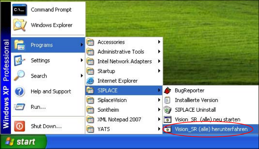259x149 pixels.
Task: Click the Internet Explorer globe icon
Action: coord(90,81)
